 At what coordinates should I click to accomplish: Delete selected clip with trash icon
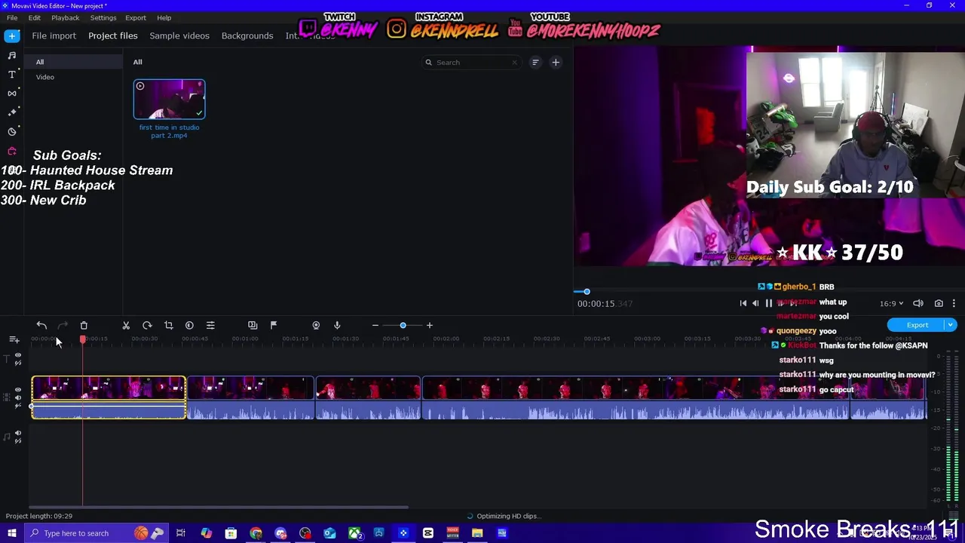[x=84, y=325]
